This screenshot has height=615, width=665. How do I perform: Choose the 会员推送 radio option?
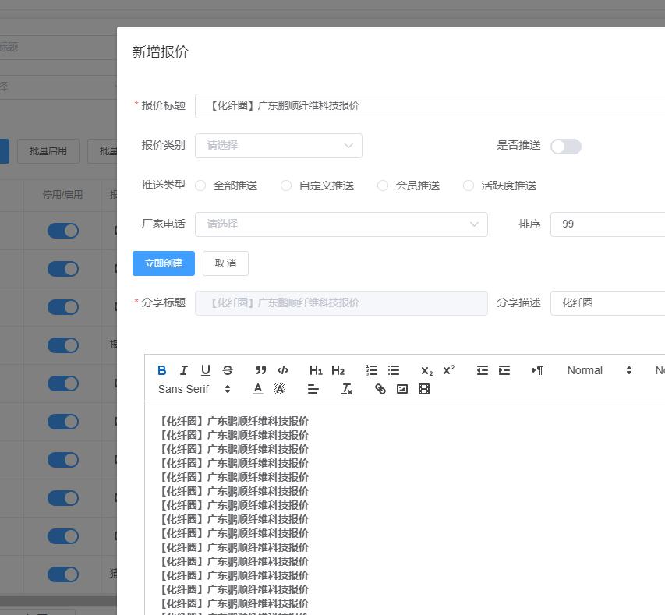point(383,186)
